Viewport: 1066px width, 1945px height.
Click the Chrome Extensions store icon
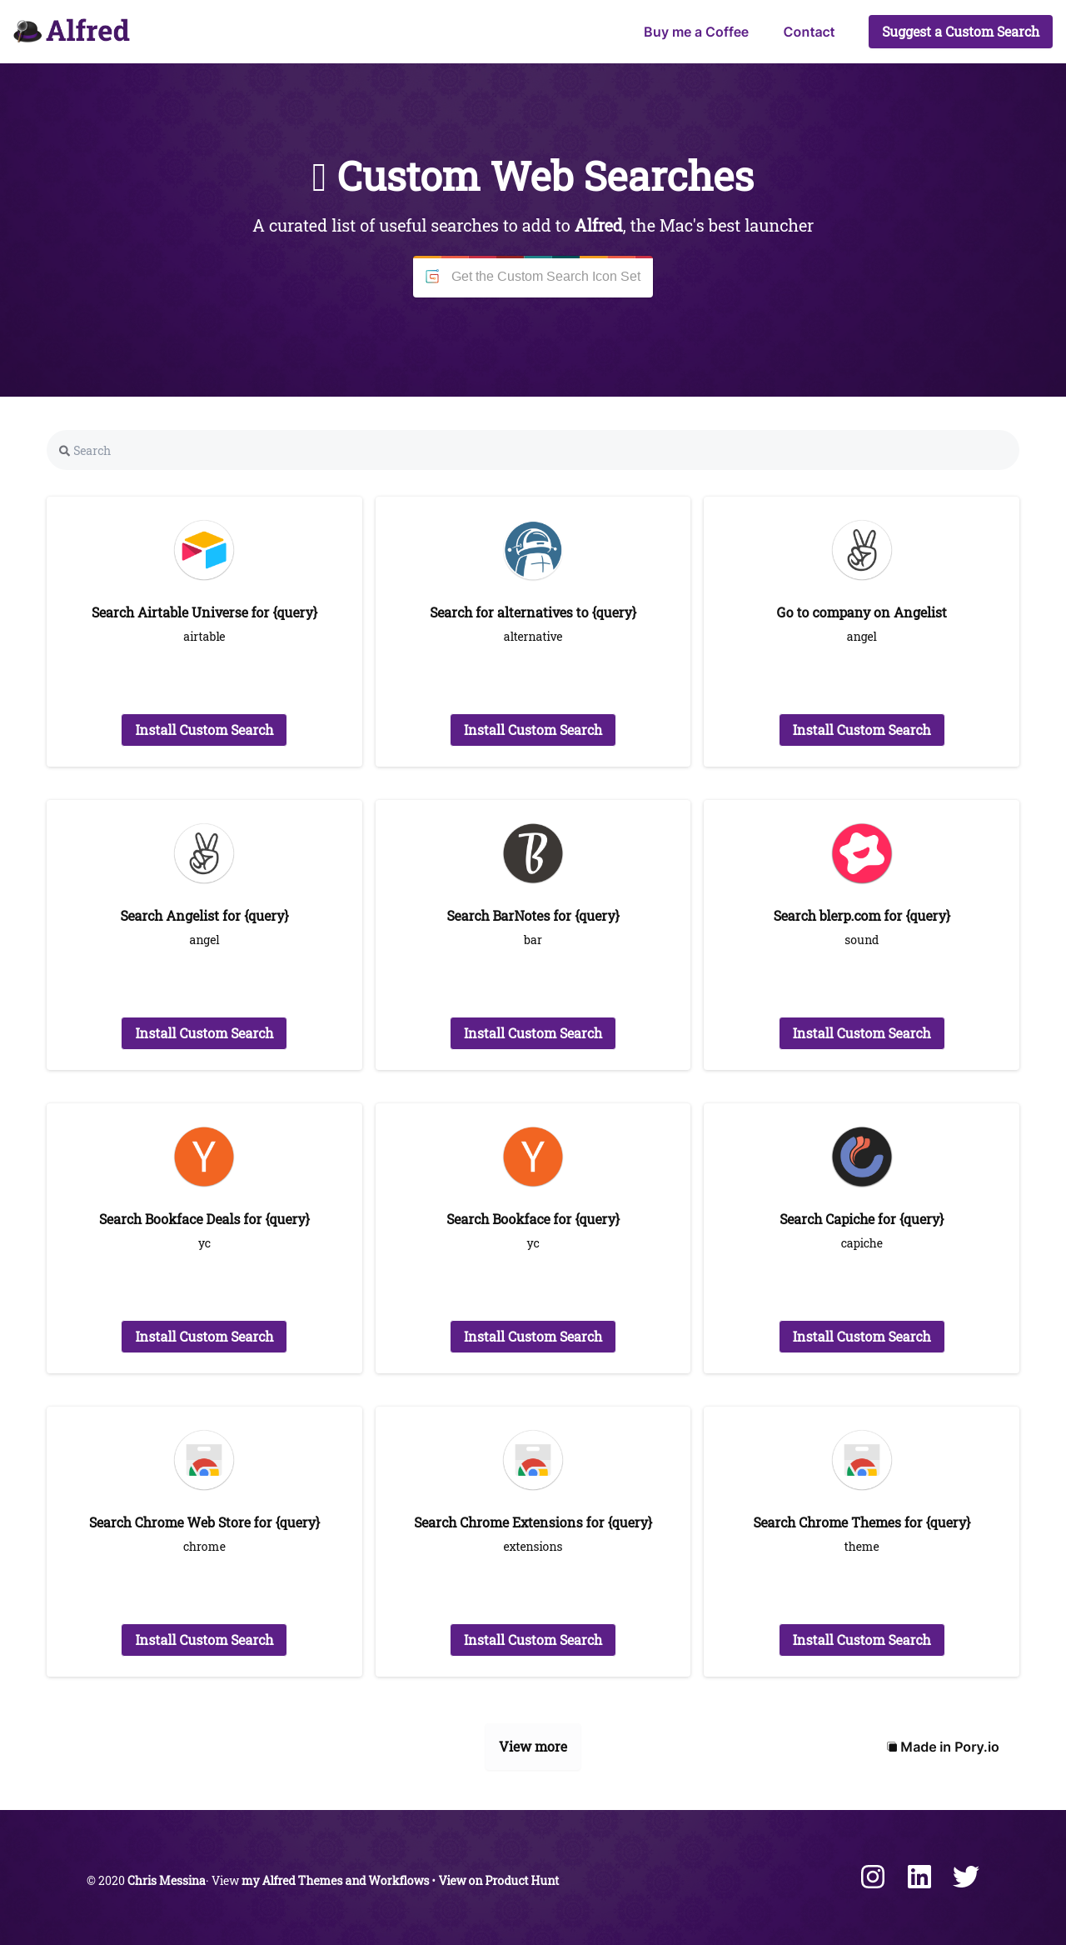tap(533, 1460)
